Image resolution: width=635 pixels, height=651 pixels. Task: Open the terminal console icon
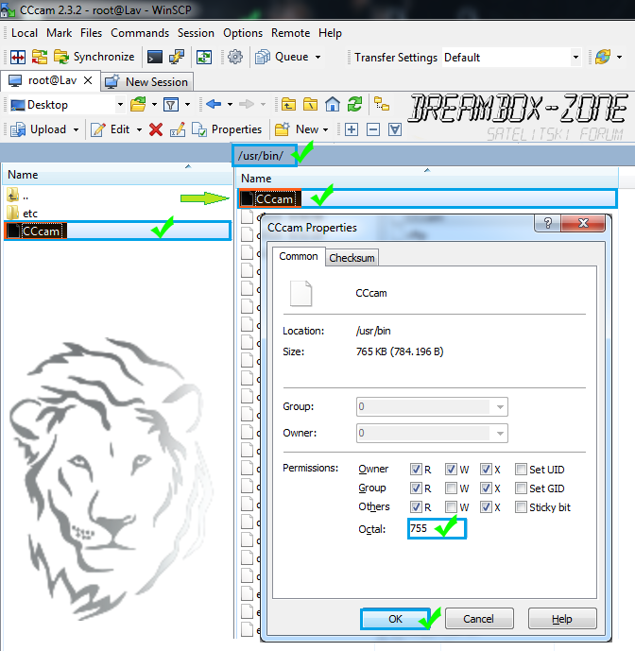click(155, 57)
